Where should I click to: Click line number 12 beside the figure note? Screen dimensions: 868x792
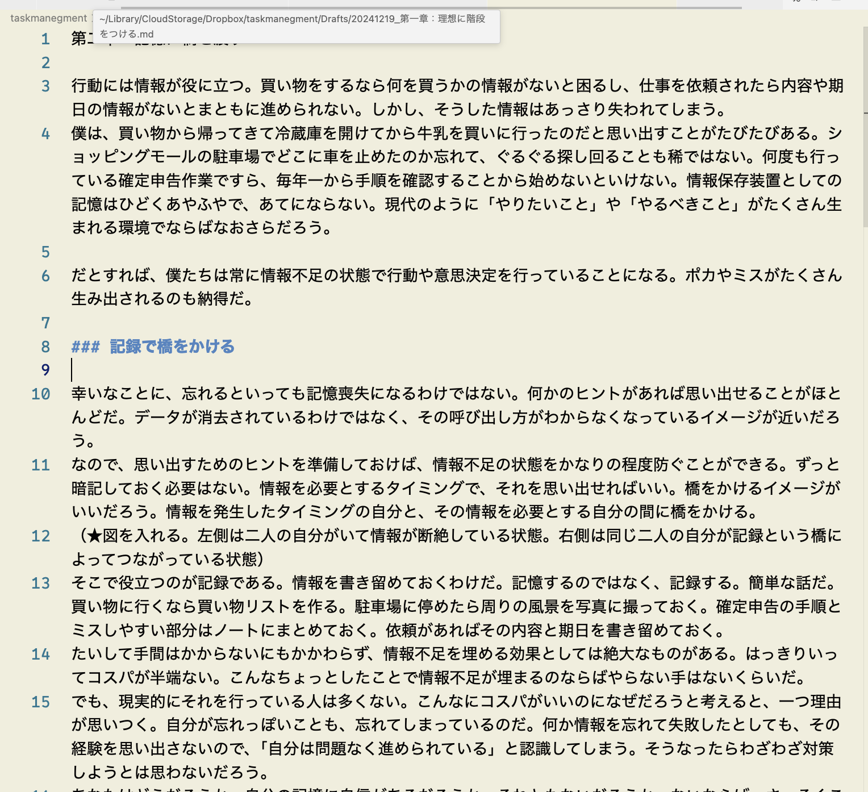[40, 536]
